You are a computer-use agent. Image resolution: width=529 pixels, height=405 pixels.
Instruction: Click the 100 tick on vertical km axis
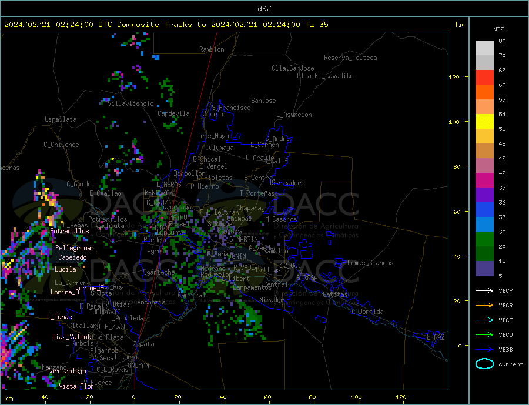454,122
